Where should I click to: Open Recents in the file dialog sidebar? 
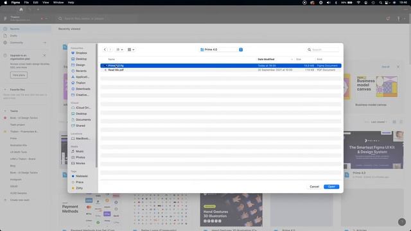(78, 71)
